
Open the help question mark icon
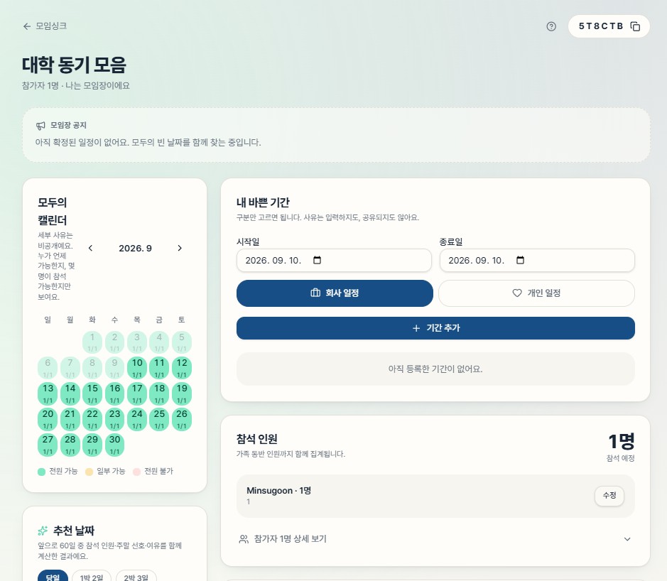click(551, 26)
